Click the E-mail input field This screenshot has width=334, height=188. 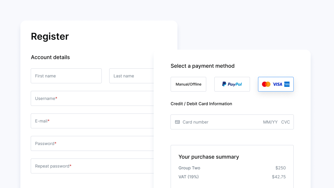click(92, 121)
